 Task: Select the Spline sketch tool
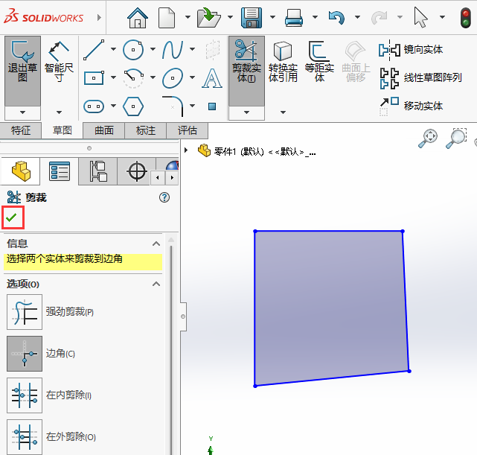173,49
